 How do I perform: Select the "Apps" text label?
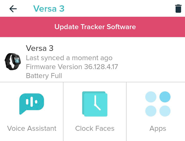(x=158, y=129)
